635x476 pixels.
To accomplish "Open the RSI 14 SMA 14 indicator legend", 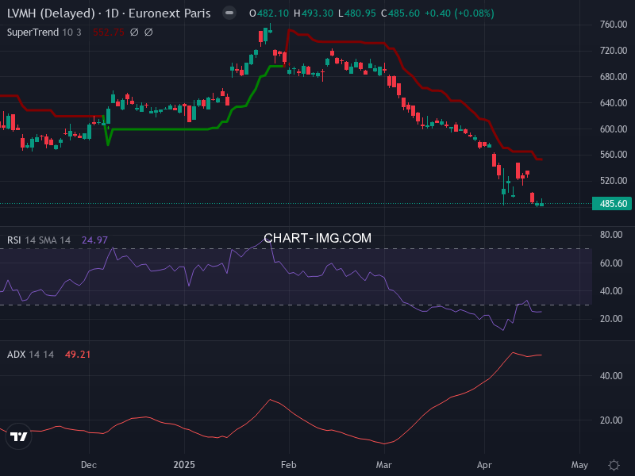I will click(x=39, y=240).
